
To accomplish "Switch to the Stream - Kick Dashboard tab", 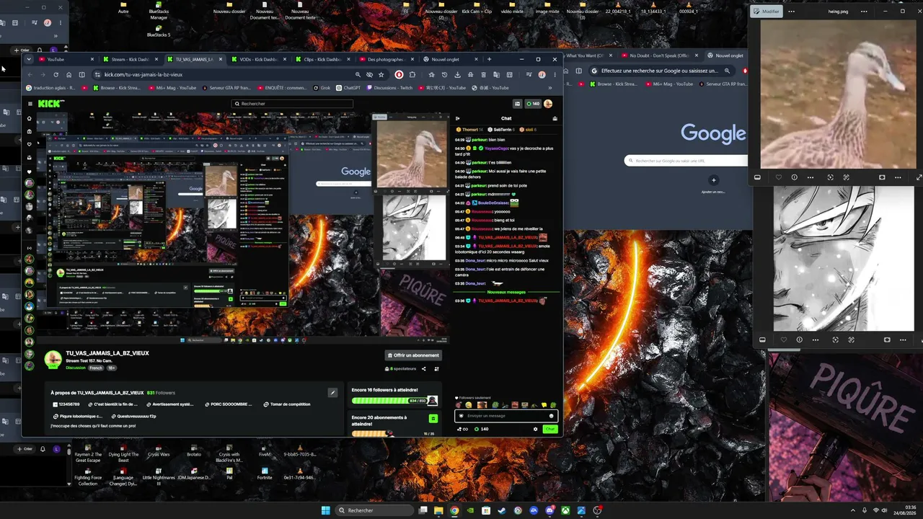I will coord(130,59).
